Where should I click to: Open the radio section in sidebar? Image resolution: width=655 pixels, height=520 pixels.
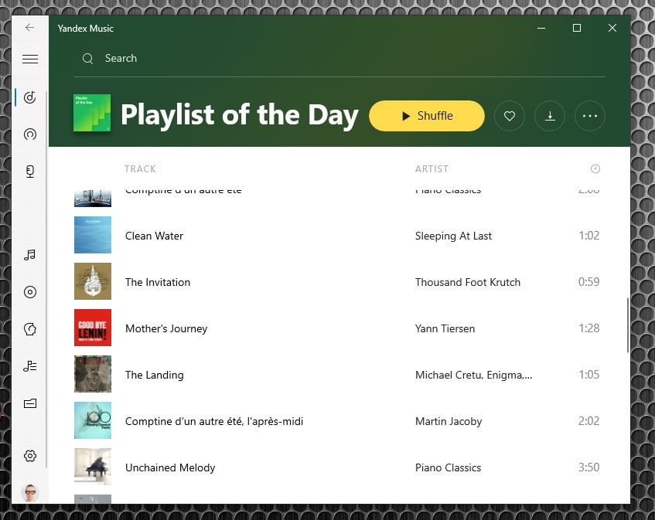[x=30, y=134]
